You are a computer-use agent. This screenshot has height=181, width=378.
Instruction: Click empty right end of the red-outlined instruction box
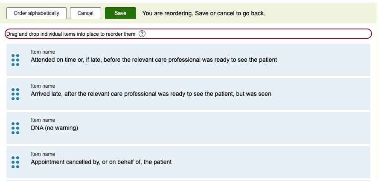coord(299,34)
